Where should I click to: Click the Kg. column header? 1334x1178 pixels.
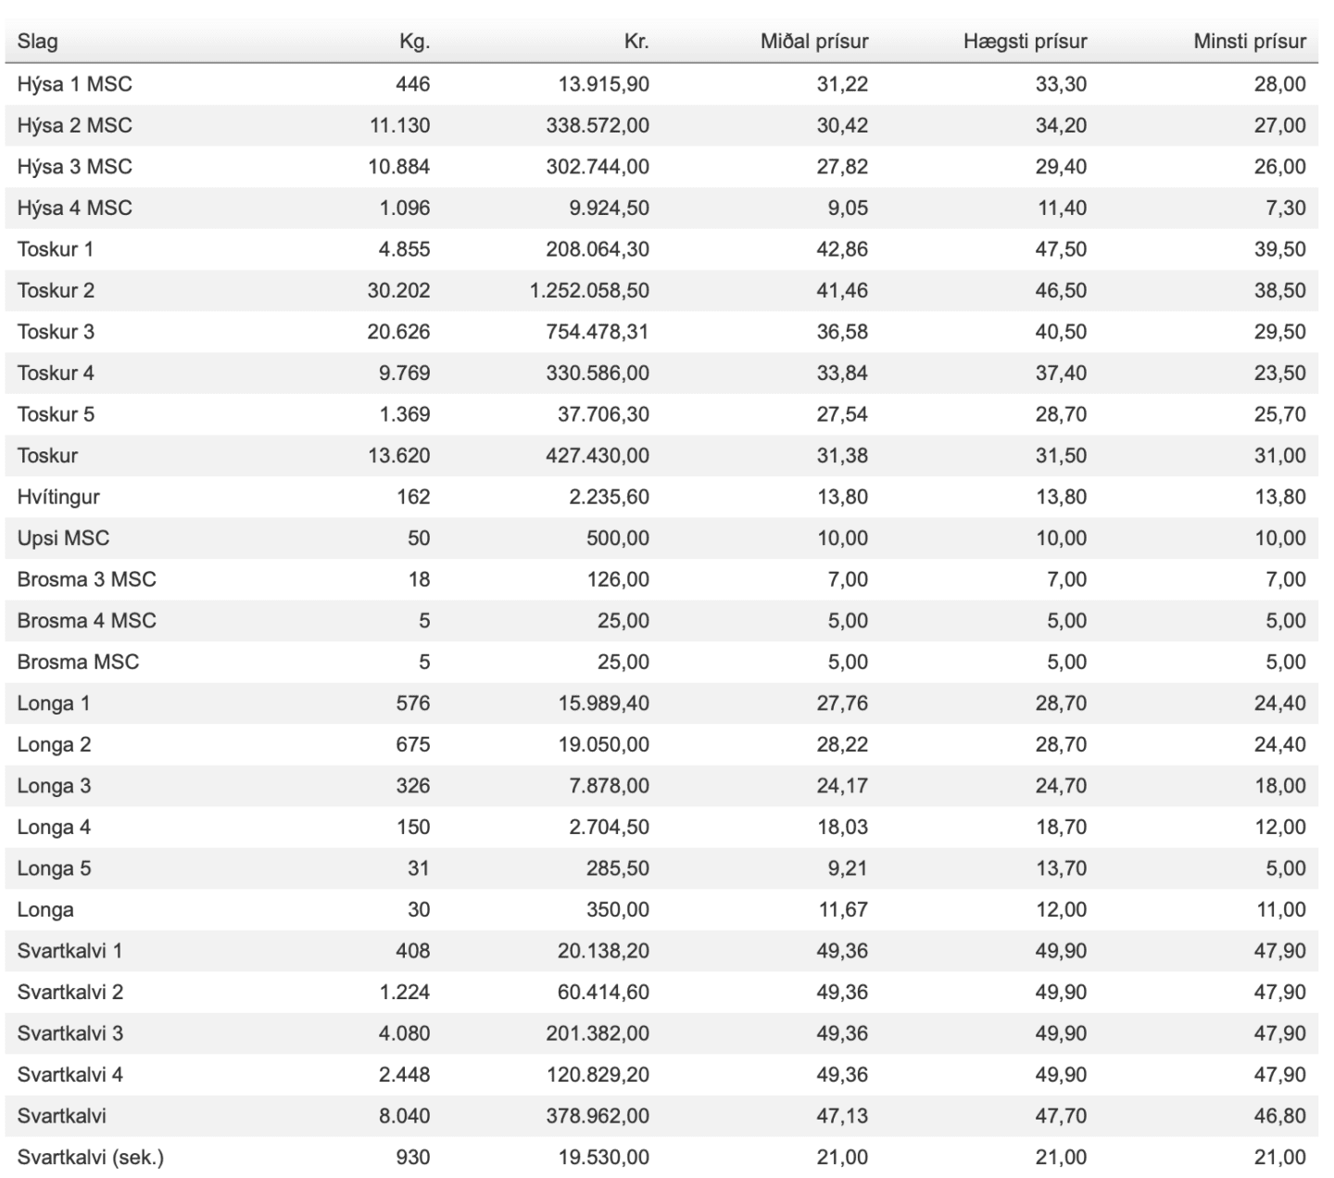click(414, 42)
